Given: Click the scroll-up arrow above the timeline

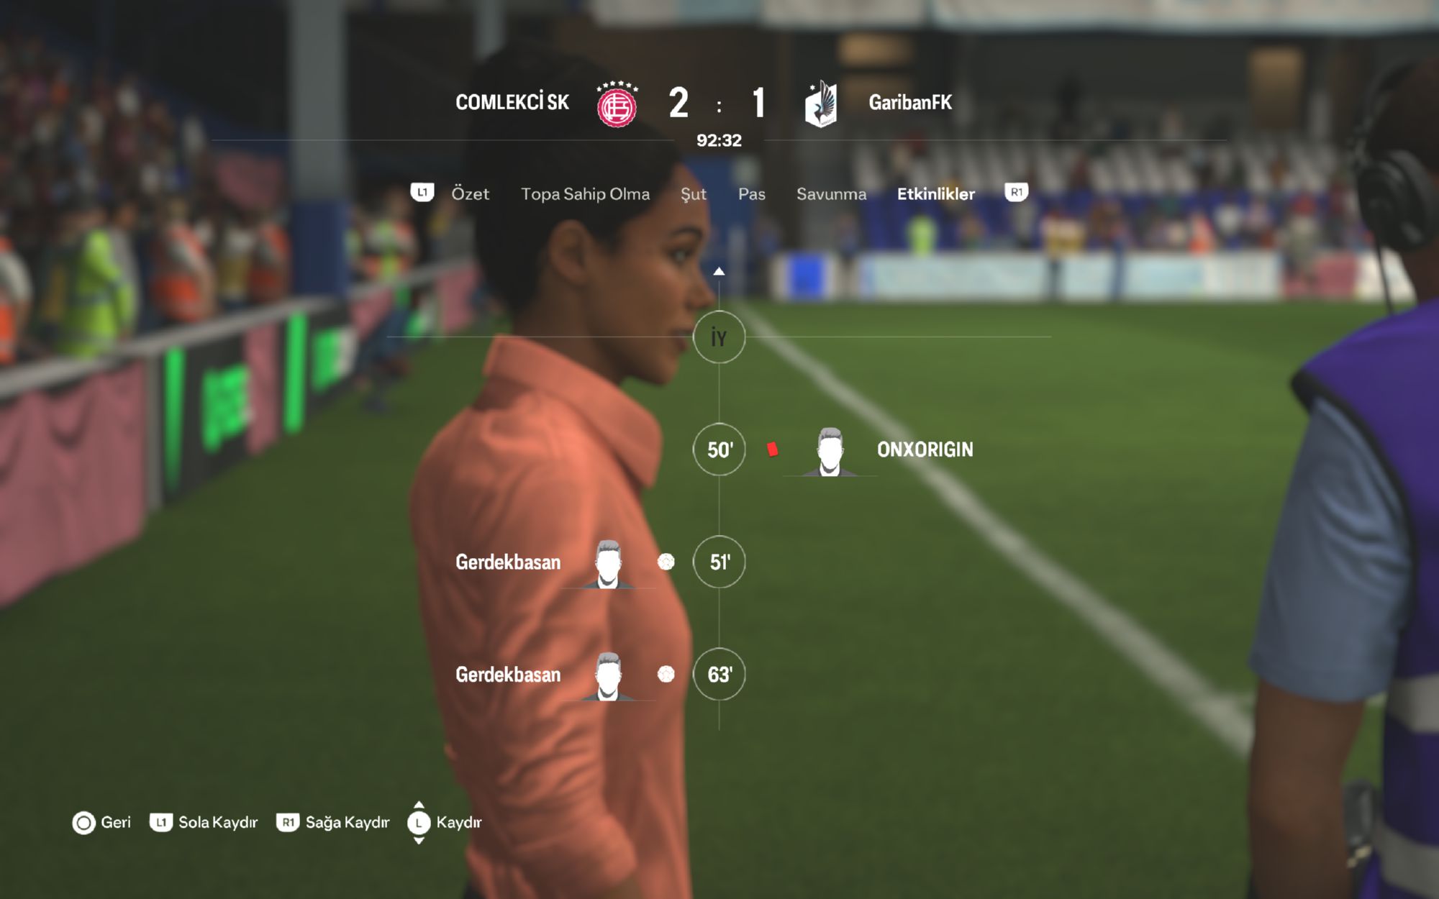Looking at the screenshot, I should pyautogui.click(x=719, y=271).
